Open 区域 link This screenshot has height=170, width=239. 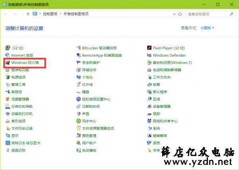pyautogui.click(x=157, y=99)
